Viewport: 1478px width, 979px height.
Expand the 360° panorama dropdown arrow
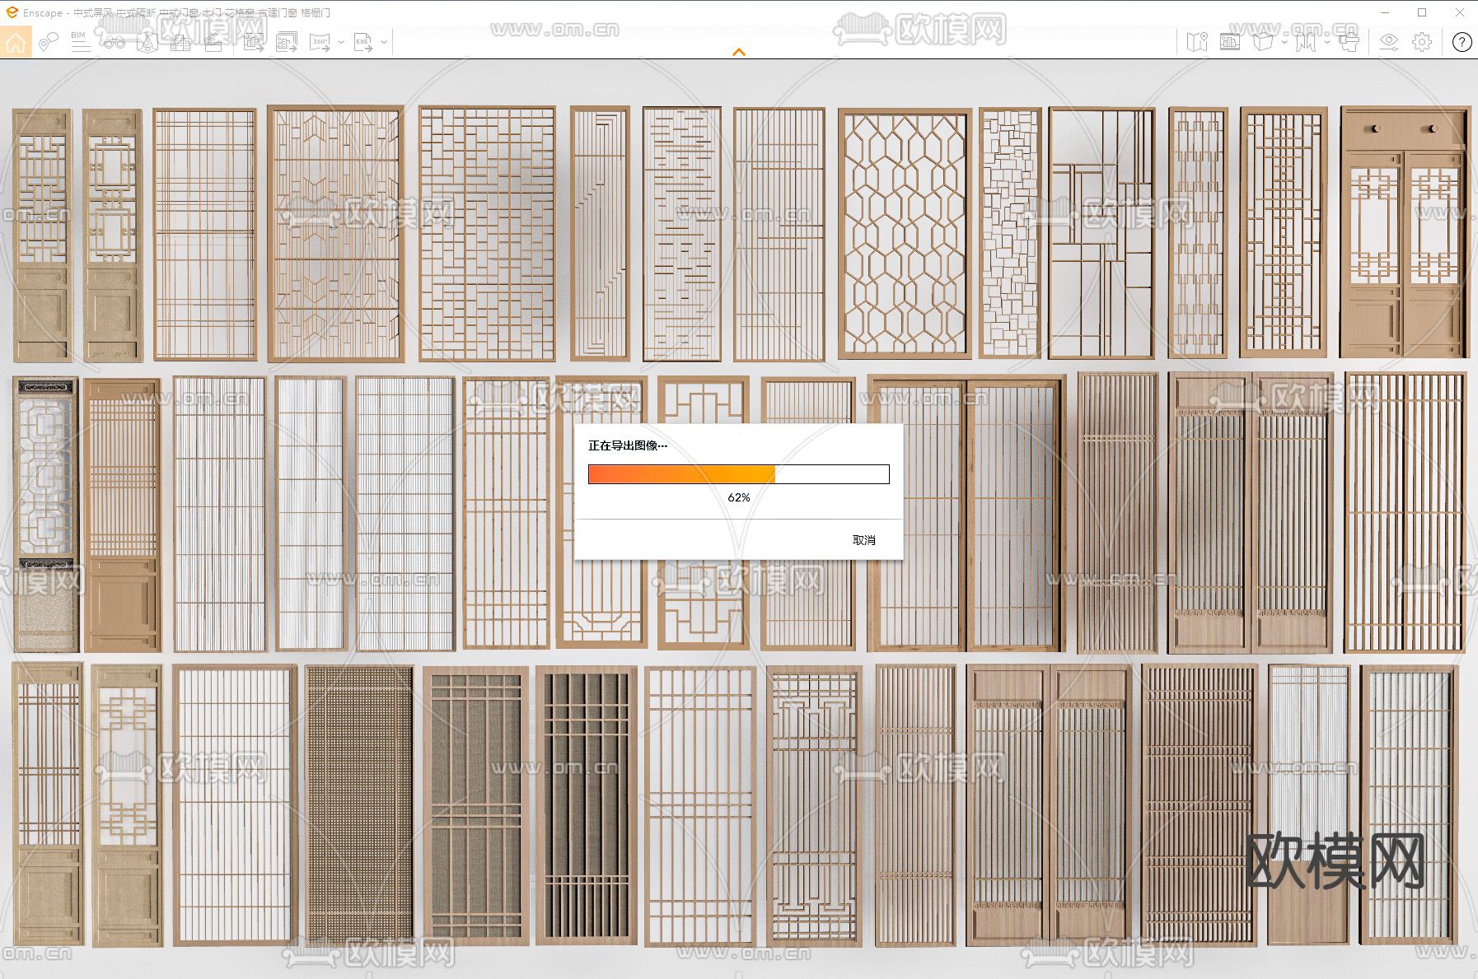click(x=341, y=42)
